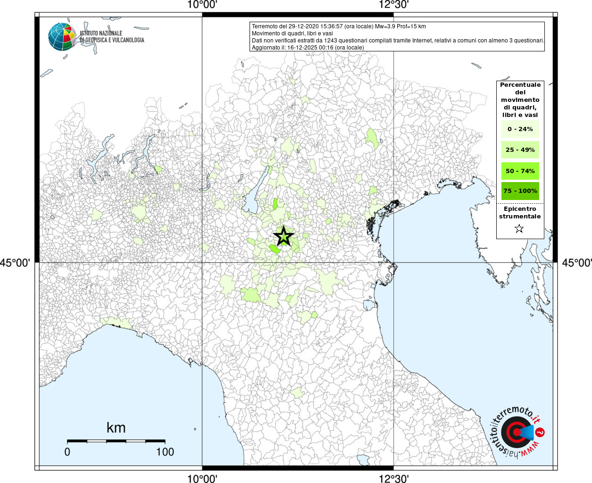Image resolution: width=592 pixels, height=483 pixels.
Task: Select the 75 - 100% legend swatch
Action: [x=520, y=191]
